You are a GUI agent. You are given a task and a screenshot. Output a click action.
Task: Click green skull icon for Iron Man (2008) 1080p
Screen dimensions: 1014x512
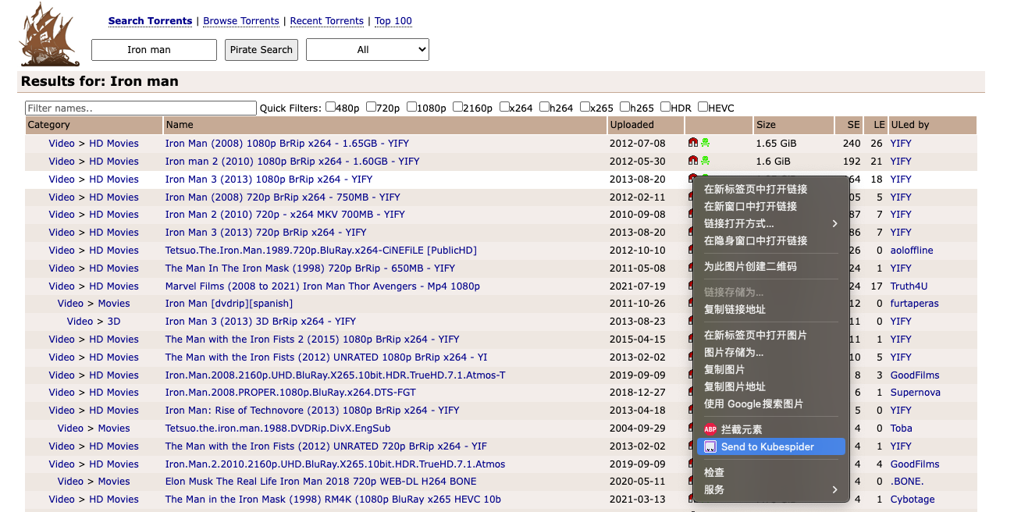705,143
